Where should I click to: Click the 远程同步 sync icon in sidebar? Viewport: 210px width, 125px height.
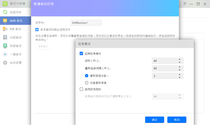point(5,12)
